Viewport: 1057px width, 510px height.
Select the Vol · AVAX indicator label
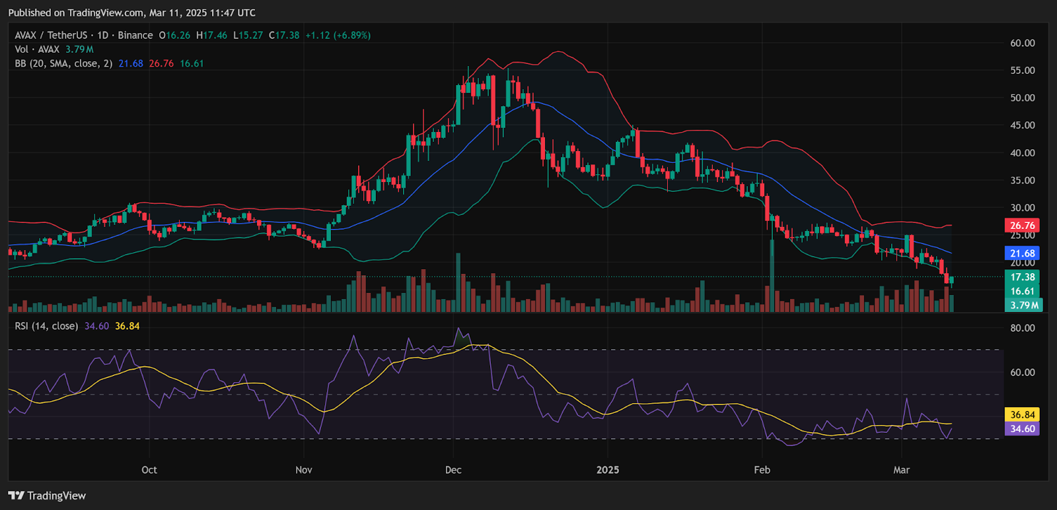click(x=37, y=49)
